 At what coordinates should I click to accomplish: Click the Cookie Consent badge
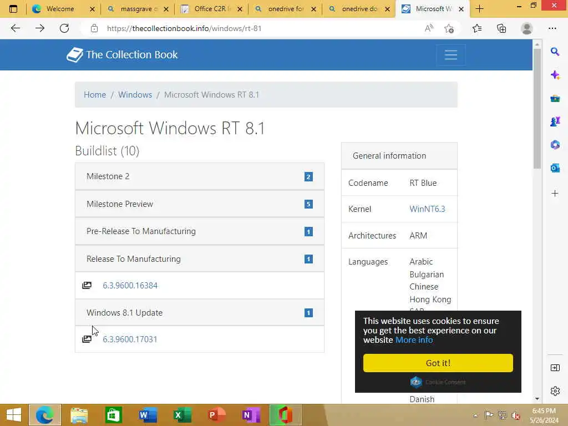click(438, 382)
